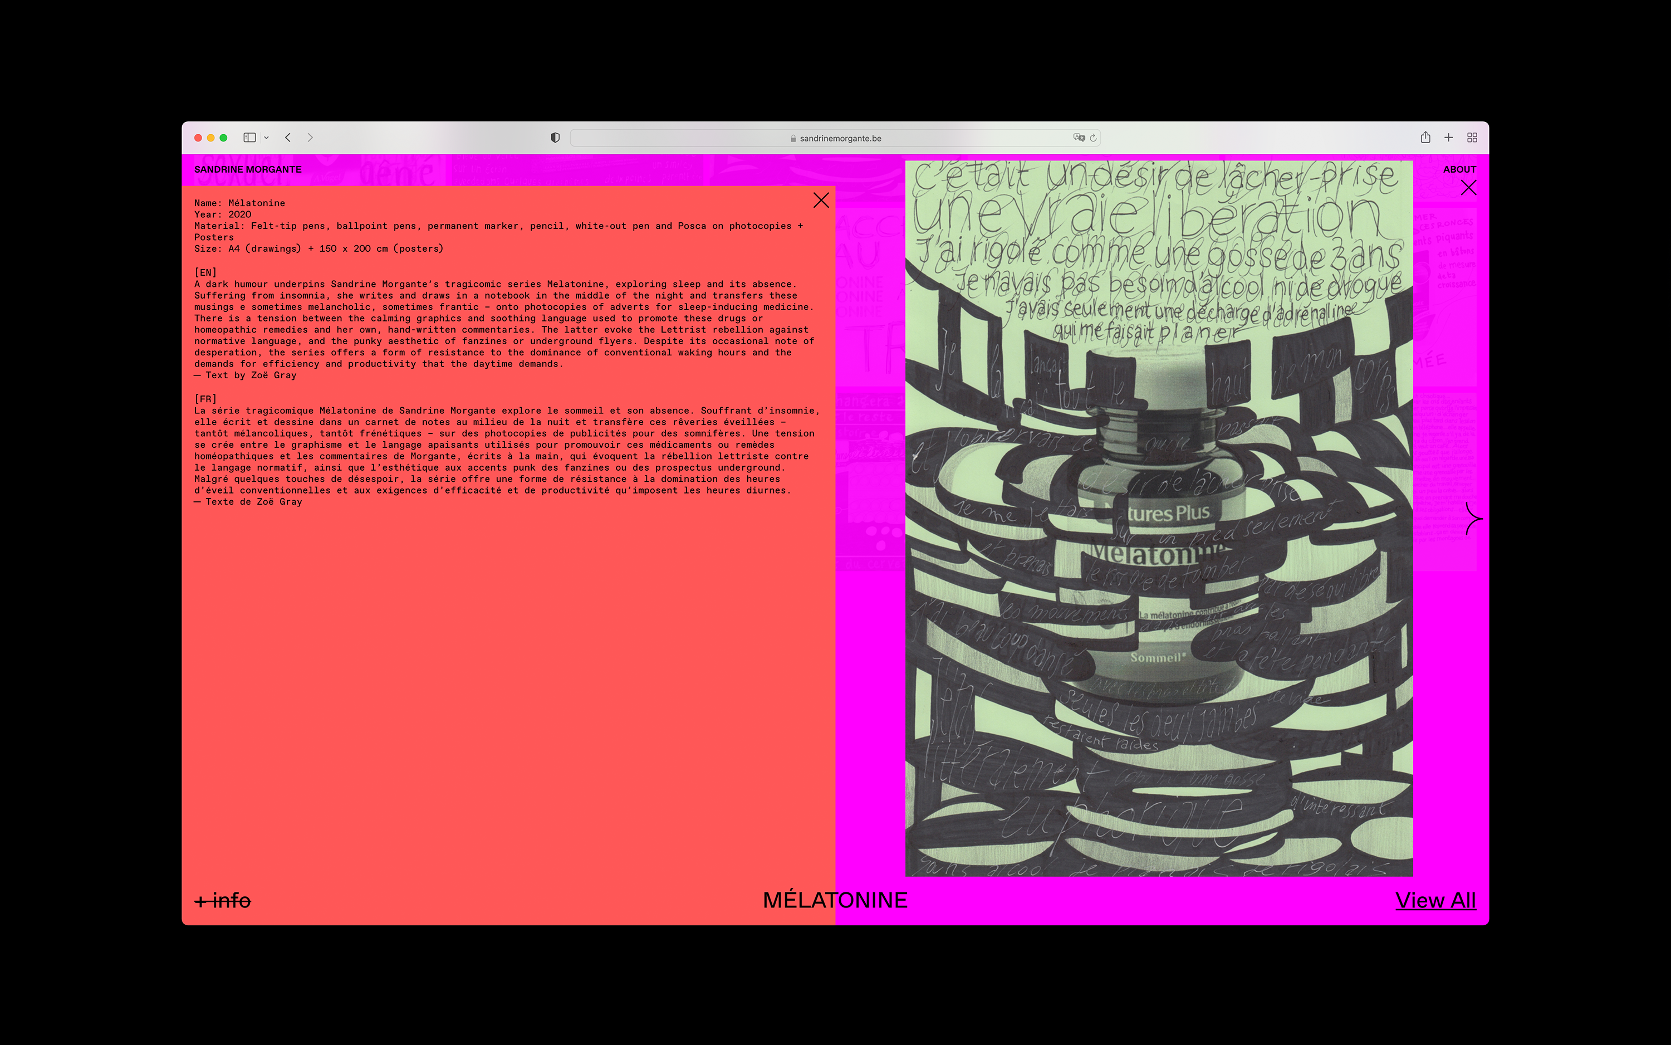
Task: Expand the sidebar tab groups chevron
Action: click(267, 138)
